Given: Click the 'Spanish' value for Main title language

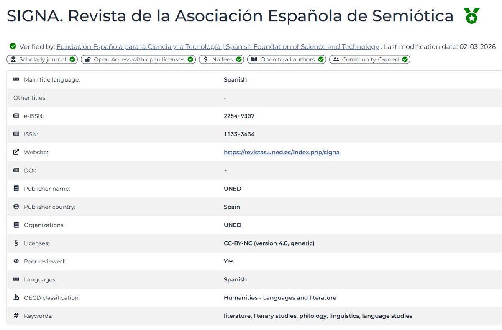Looking at the screenshot, I should click(235, 79).
